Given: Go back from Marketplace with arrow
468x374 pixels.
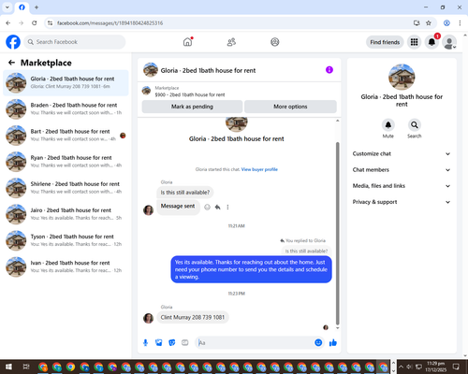Looking at the screenshot, I should (x=11, y=63).
